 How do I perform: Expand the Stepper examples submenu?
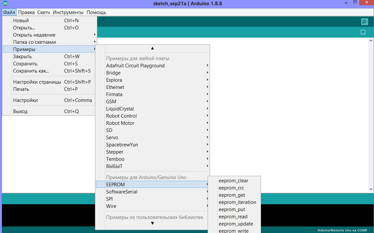(x=152, y=152)
